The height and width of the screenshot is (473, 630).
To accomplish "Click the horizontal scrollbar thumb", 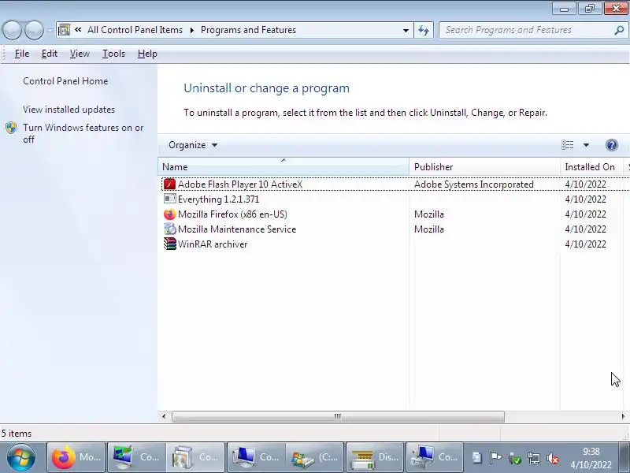I will (x=338, y=416).
